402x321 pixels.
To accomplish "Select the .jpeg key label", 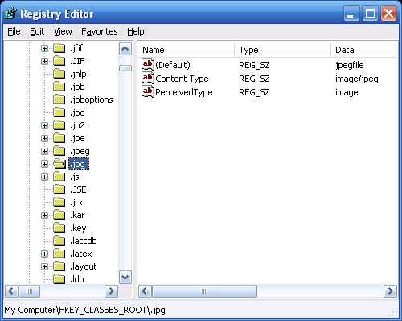I will pos(80,151).
